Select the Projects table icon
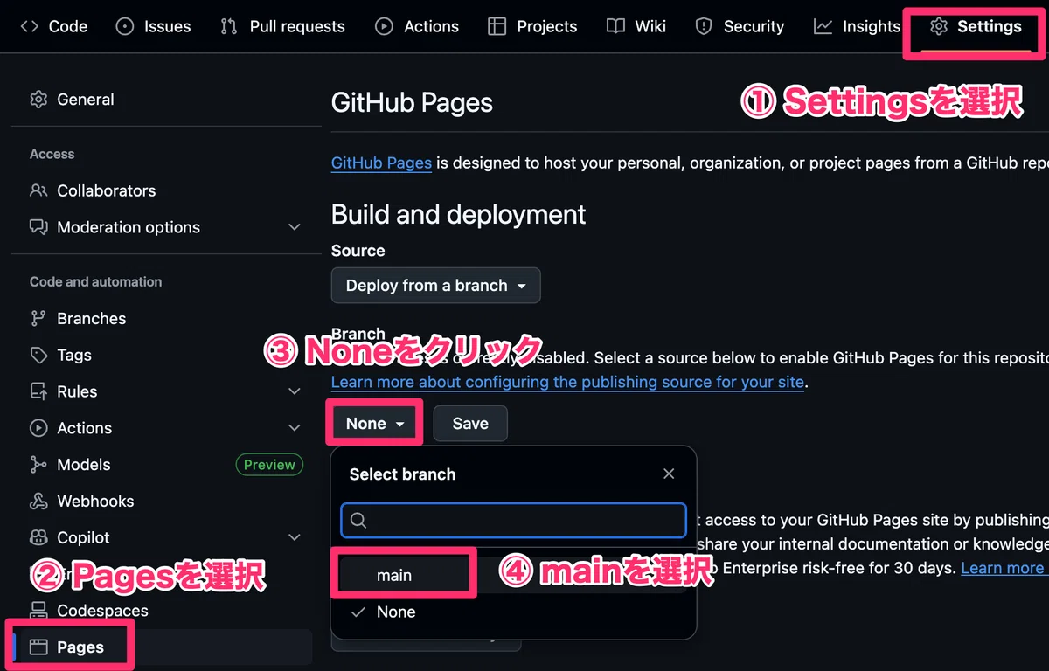 coord(497,26)
